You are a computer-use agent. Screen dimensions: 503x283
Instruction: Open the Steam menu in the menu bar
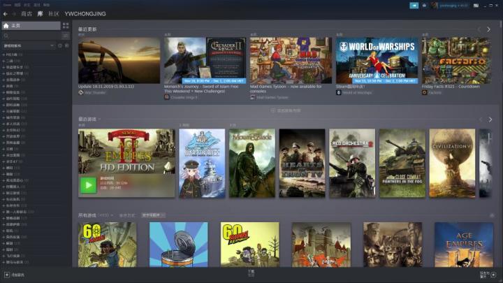(x=7, y=5)
